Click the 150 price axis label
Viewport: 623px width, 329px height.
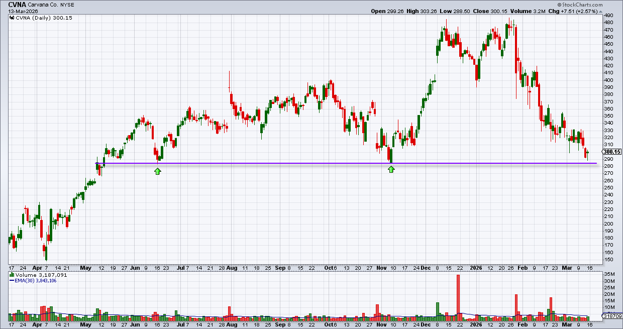(609, 260)
